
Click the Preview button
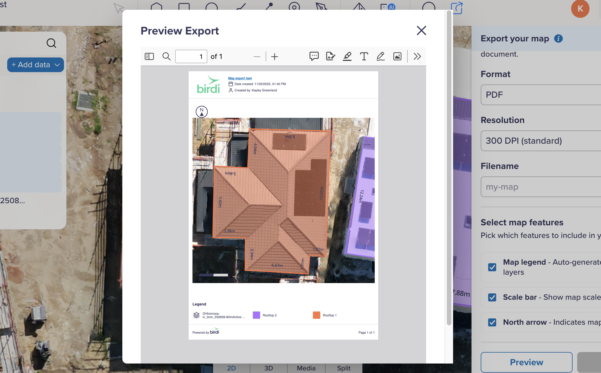point(526,362)
